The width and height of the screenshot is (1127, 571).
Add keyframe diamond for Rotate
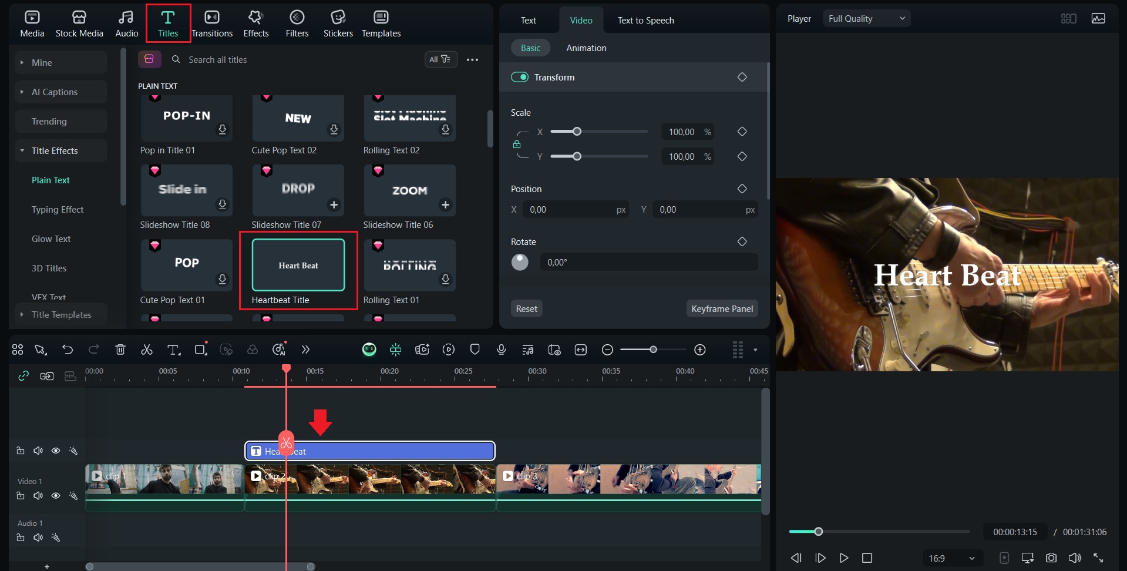(x=742, y=241)
